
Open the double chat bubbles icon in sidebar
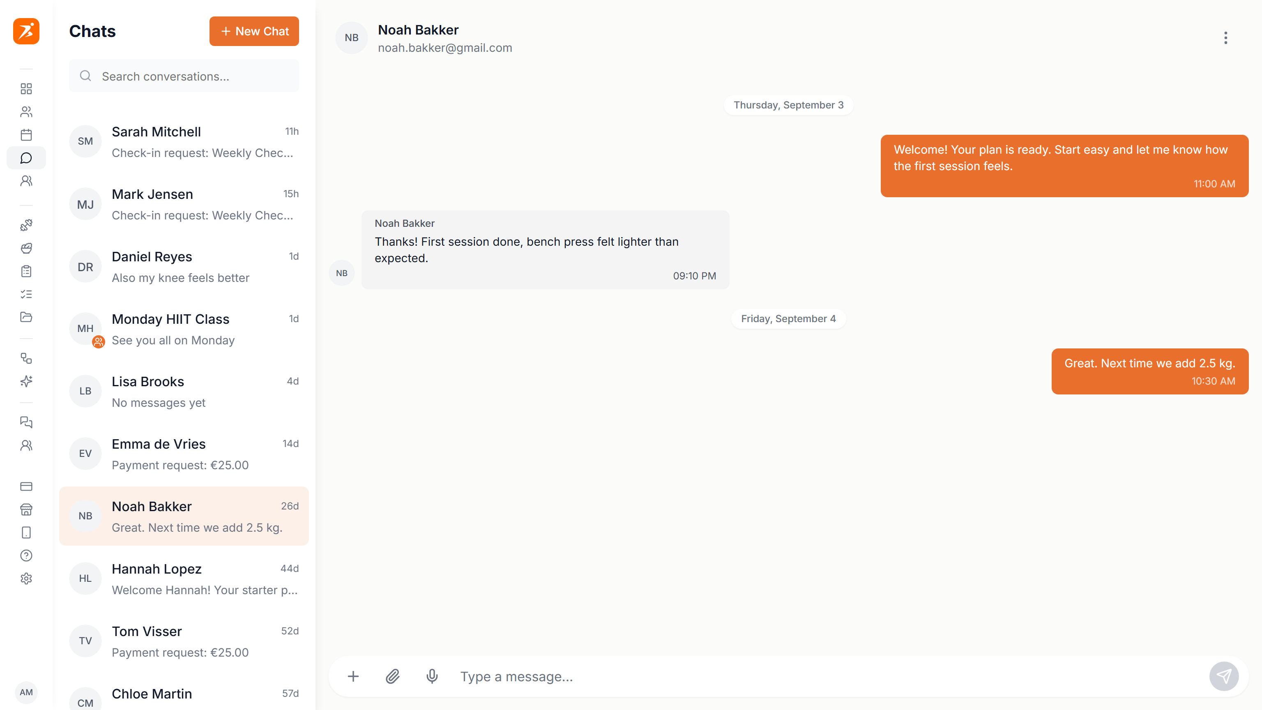26,422
